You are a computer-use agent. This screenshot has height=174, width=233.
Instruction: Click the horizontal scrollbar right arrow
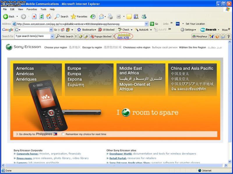226,165
